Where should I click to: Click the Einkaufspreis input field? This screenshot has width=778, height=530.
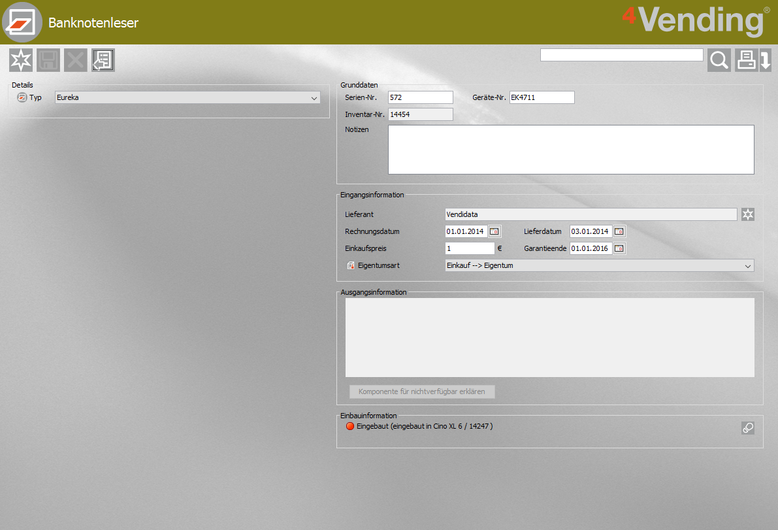(x=469, y=248)
